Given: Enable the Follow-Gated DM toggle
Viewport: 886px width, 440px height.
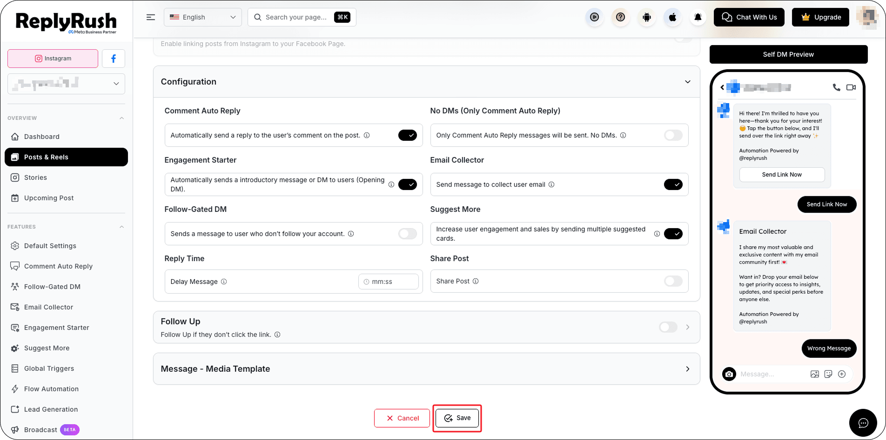Looking at the screenshot, I should (x=408, y=234).
